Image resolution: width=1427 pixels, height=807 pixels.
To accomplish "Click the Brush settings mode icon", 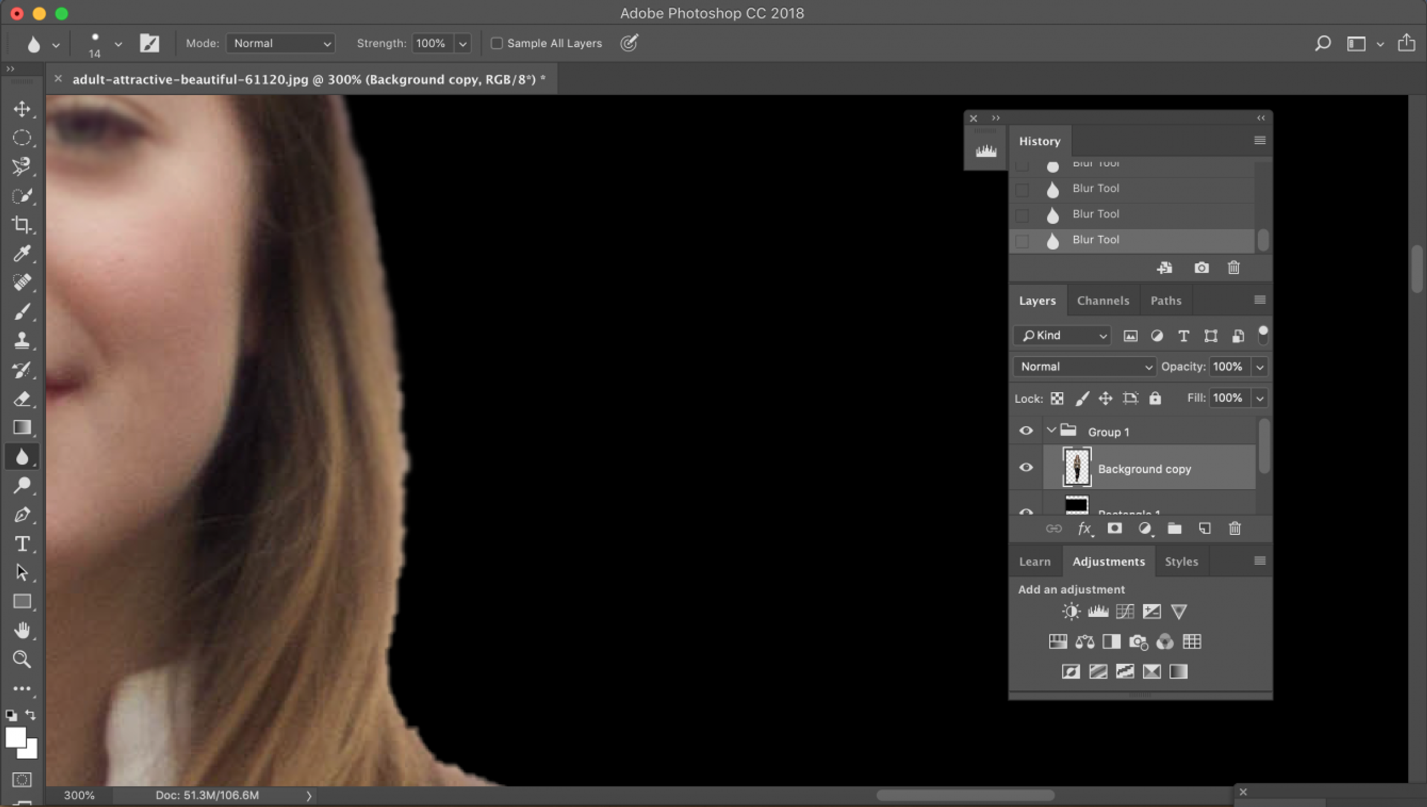I will [x=149, y=43].
